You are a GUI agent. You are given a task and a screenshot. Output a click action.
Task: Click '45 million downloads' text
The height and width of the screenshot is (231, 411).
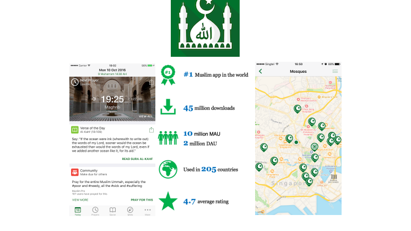(x=209, y=108)
